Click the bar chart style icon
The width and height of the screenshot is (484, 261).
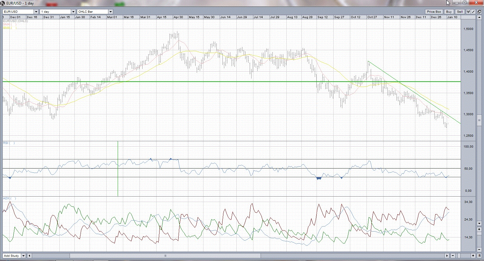[x=468, y=12]
